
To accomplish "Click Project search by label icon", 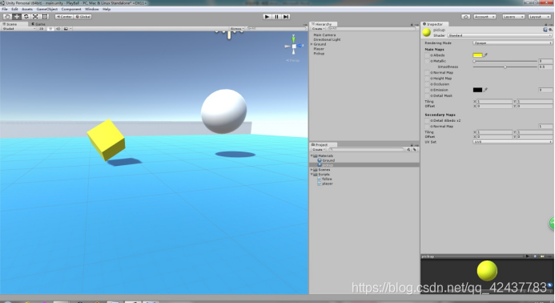I will click(415, 150).
